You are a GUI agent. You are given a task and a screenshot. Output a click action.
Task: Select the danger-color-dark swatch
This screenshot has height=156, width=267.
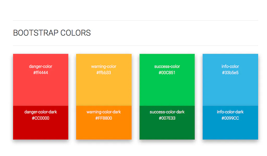pyautogui.click(x=40, y=122)
